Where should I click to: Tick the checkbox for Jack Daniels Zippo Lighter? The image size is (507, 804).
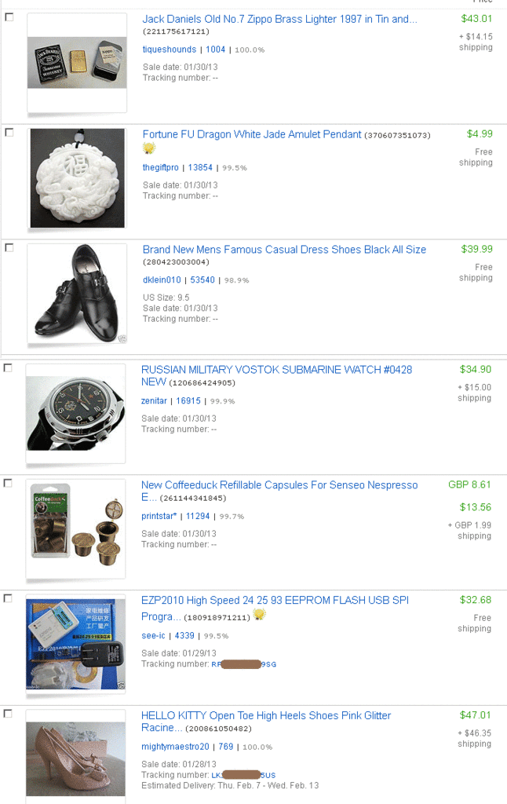(9, 17)
